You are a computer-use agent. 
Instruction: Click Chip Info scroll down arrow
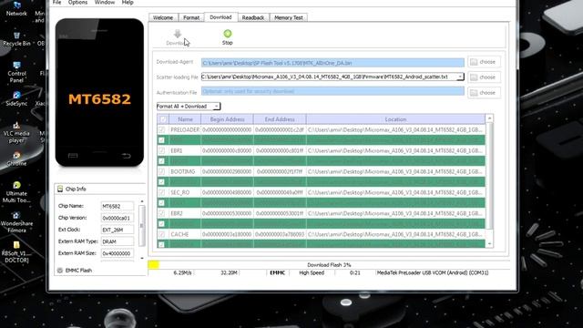[142, 258]
